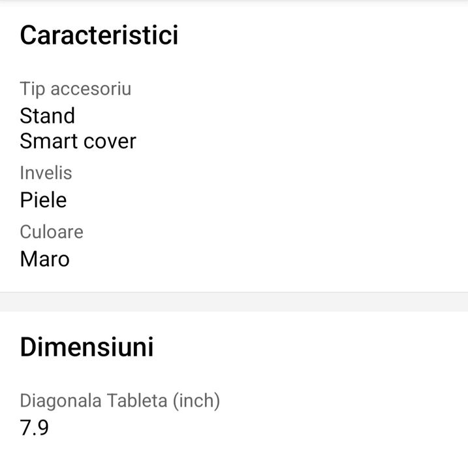Tap the Culoare label

point(52,231)
